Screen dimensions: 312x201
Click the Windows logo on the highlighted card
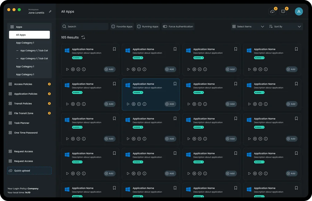coord(128,85)
